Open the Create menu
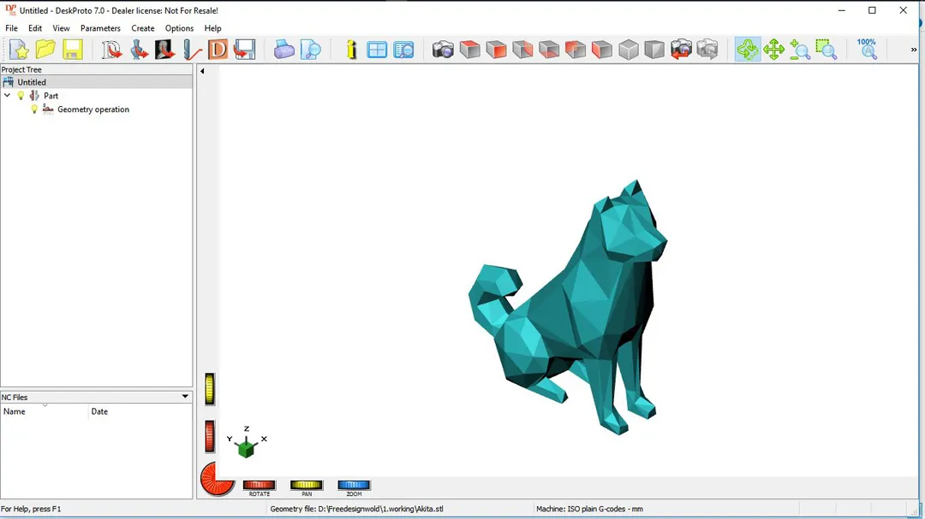The height and width of the screenshot is (519, 925). [143, 28]
